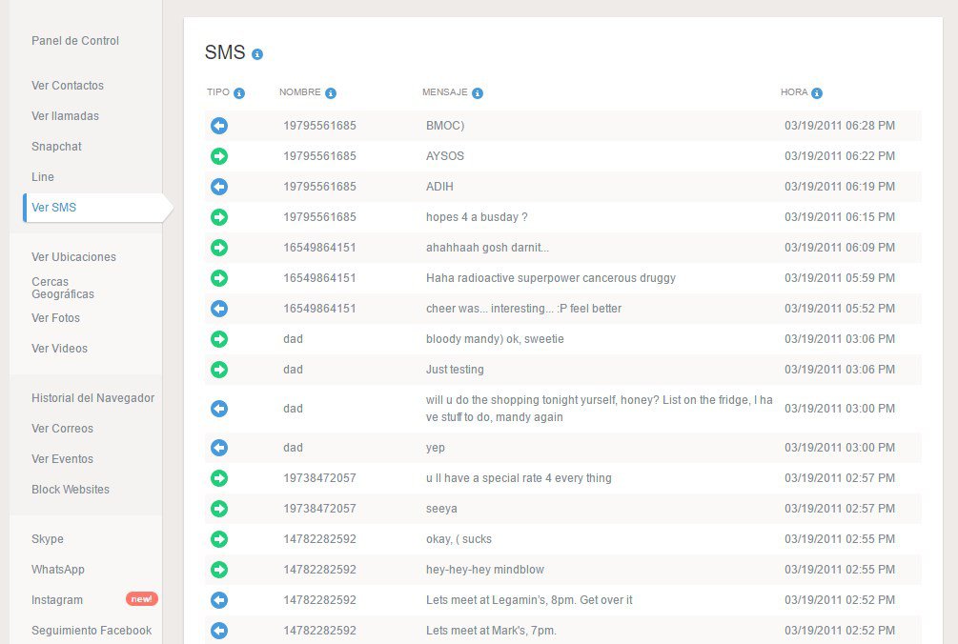
Task: Click the incoming icon for the shopping tonight message
Action: [219, 409]
